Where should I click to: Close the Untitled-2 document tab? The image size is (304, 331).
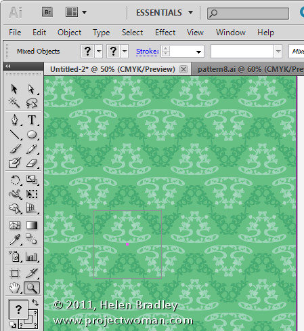coord(183,69)
